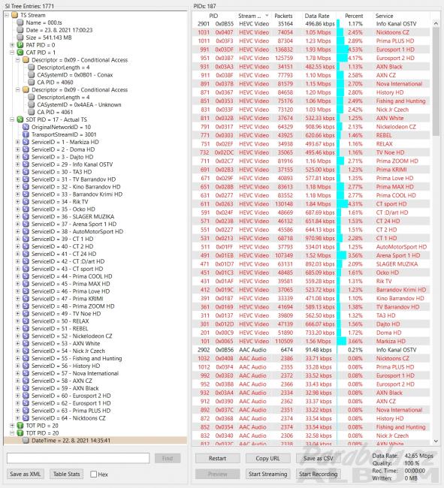Sort by the PID column header

pos(213,16)
